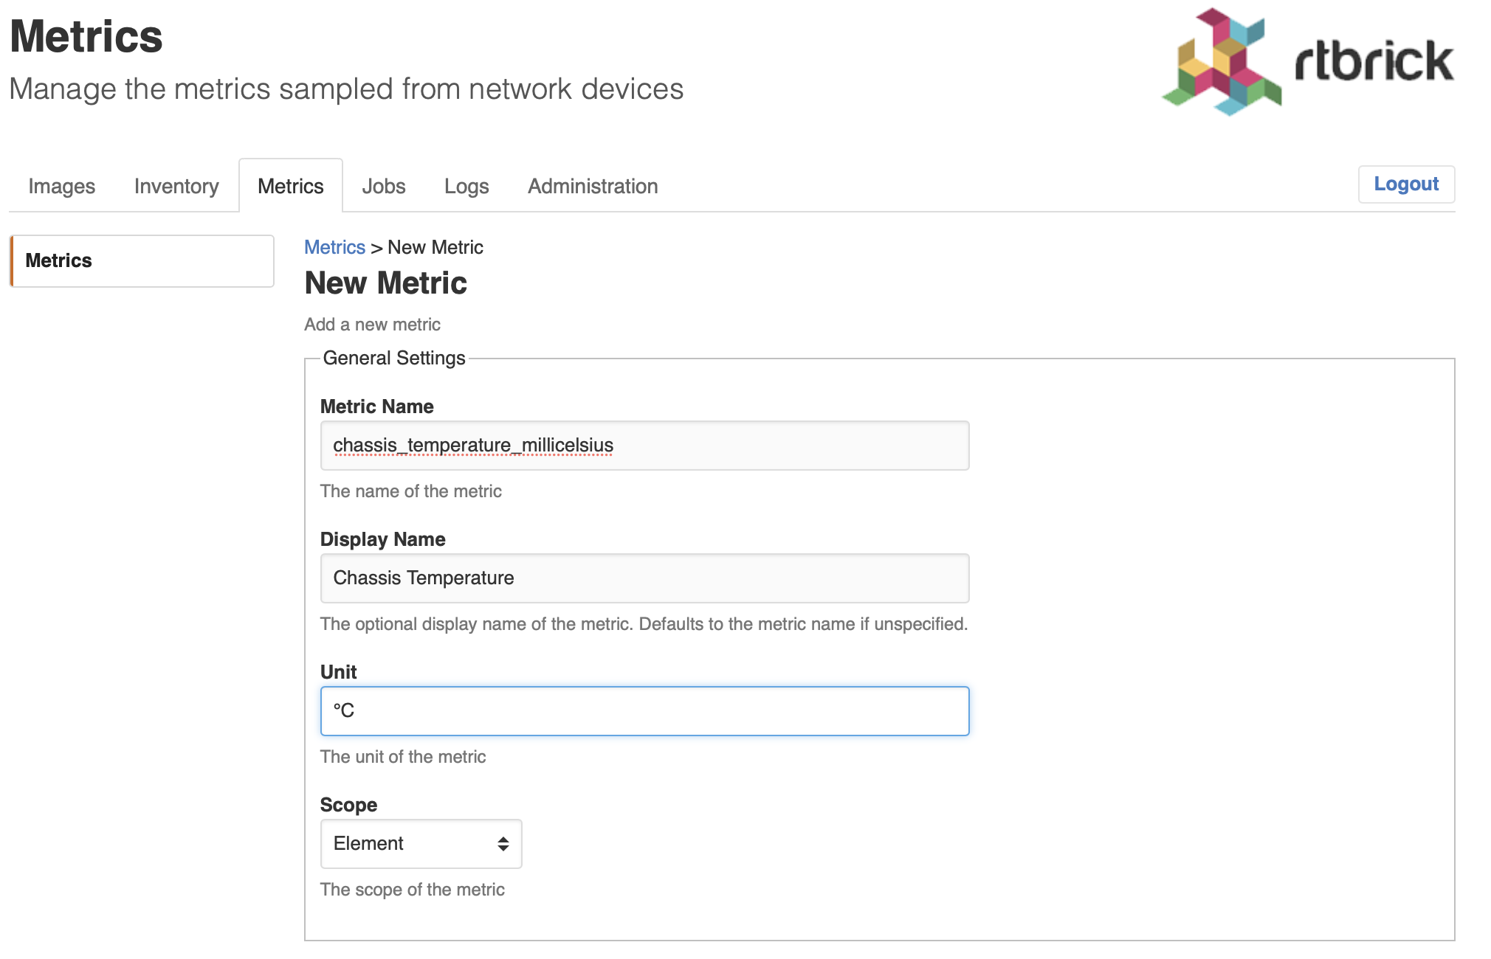Click the Administration tab icon area
The height and width of the screenshot is (959, 1491).
coord(592,186)
